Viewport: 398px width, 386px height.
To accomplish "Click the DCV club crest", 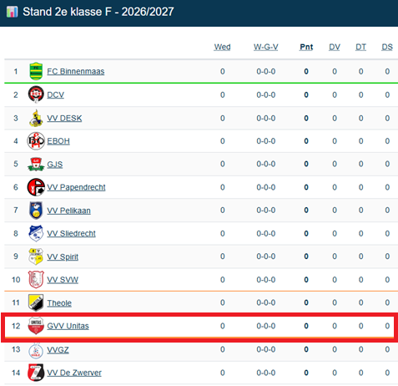I will [36, 94].
